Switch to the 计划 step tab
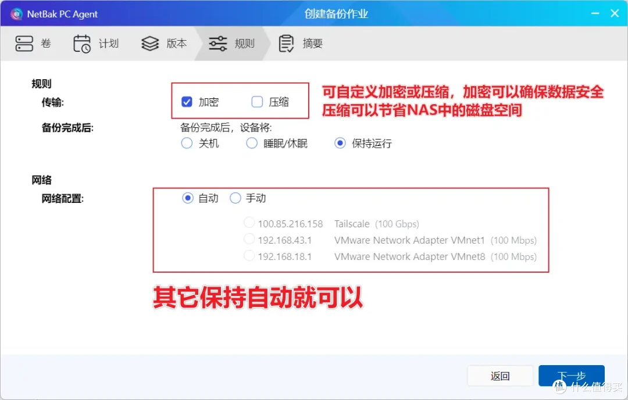 coord(96,44)
